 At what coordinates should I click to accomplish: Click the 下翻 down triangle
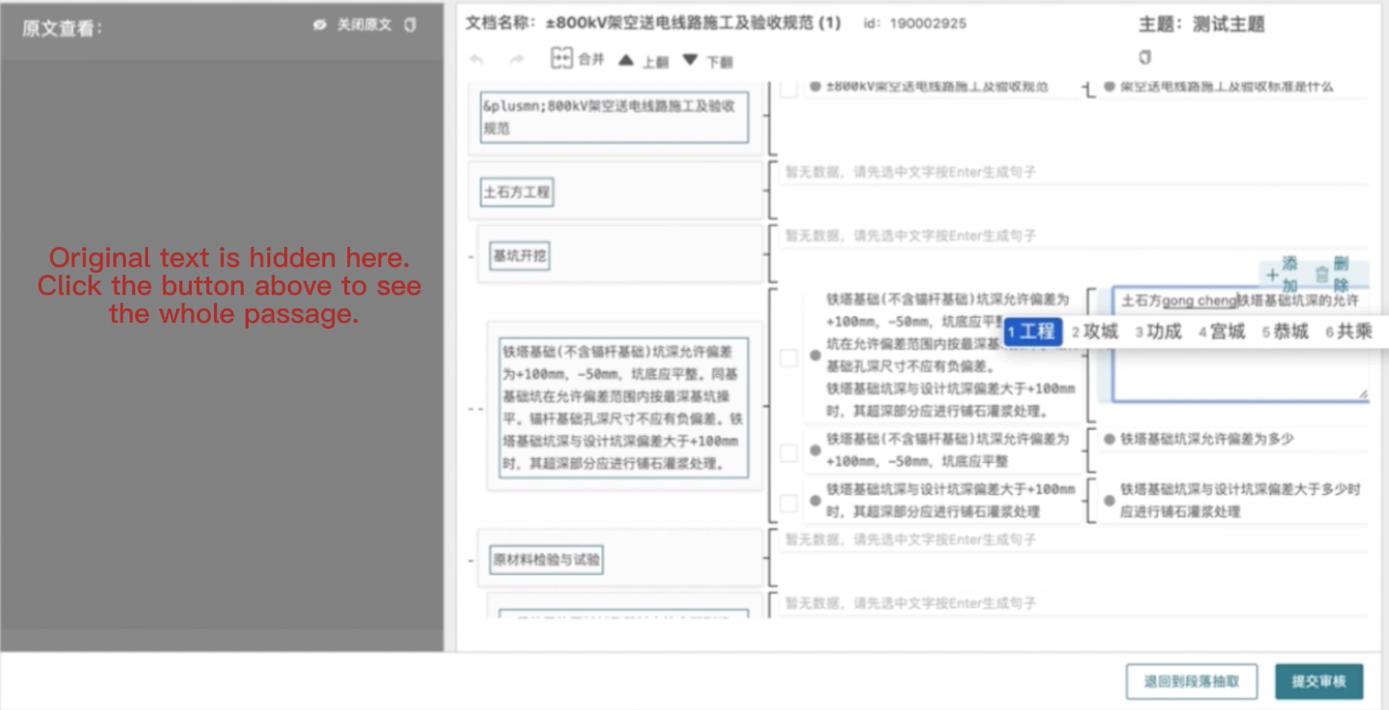pos(690,60)
